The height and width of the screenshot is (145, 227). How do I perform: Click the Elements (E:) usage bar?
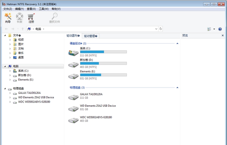click(x=103, y=75)
